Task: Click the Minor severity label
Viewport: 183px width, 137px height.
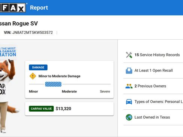Action: click(33, 91)
